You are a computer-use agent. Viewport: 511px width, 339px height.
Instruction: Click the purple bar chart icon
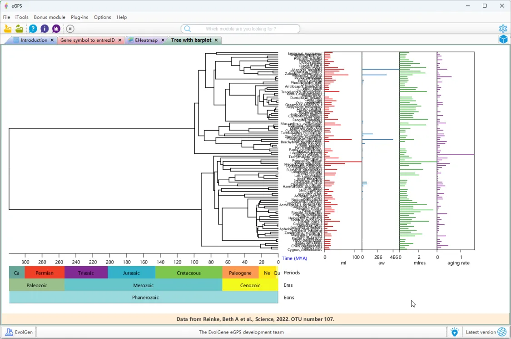56,29
